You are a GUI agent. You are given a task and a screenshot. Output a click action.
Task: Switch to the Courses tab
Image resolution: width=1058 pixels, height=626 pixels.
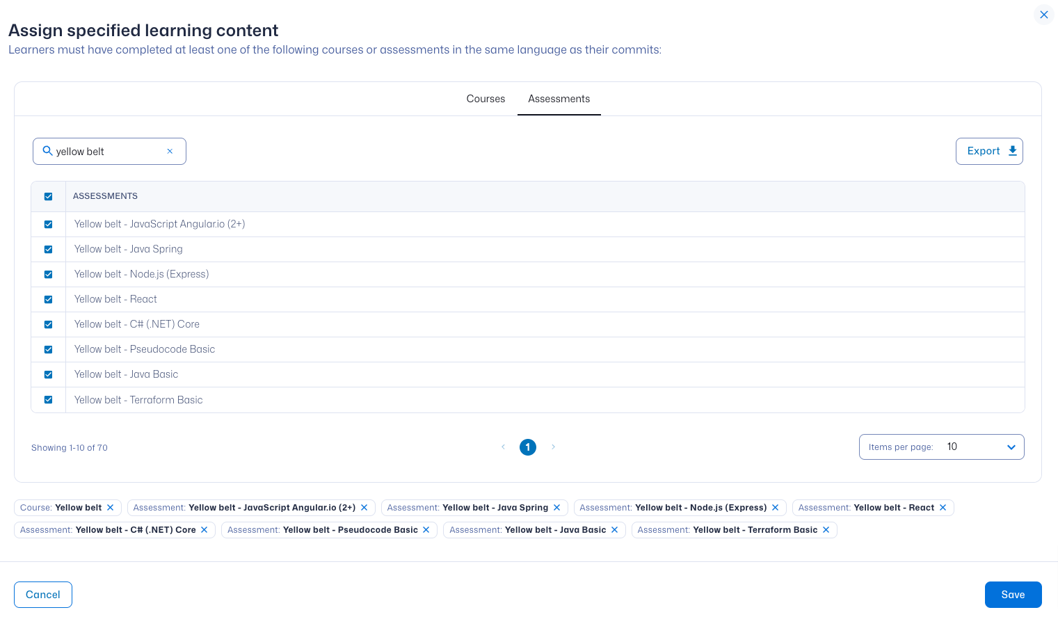486,99
